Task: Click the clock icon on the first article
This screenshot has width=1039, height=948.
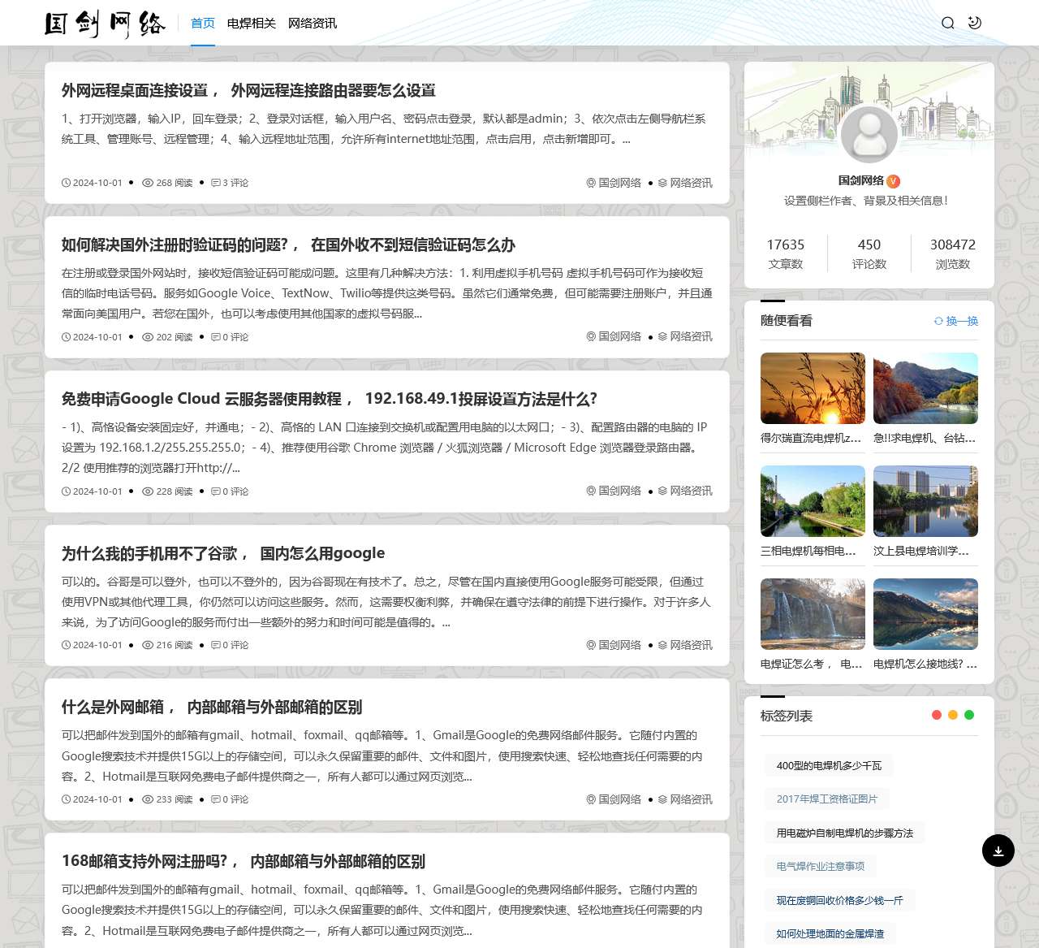Action: (x=65, y=183)
